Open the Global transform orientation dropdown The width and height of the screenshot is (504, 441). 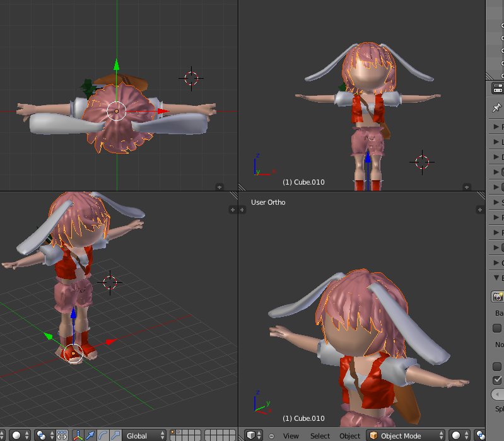144,435
